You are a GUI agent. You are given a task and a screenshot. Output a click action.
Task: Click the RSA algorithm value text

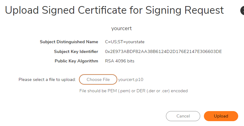pyautogui.click(x=109, y=61)
